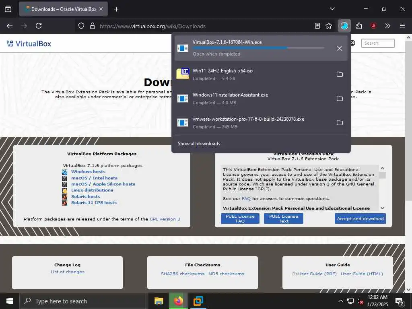Click the taskbar search box
This screenshot has width=412, height=309.
point(84,301)
